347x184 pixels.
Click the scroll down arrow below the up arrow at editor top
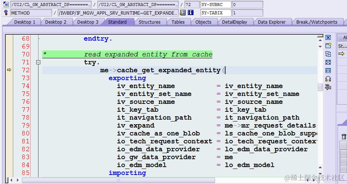(x=320, y=47)
